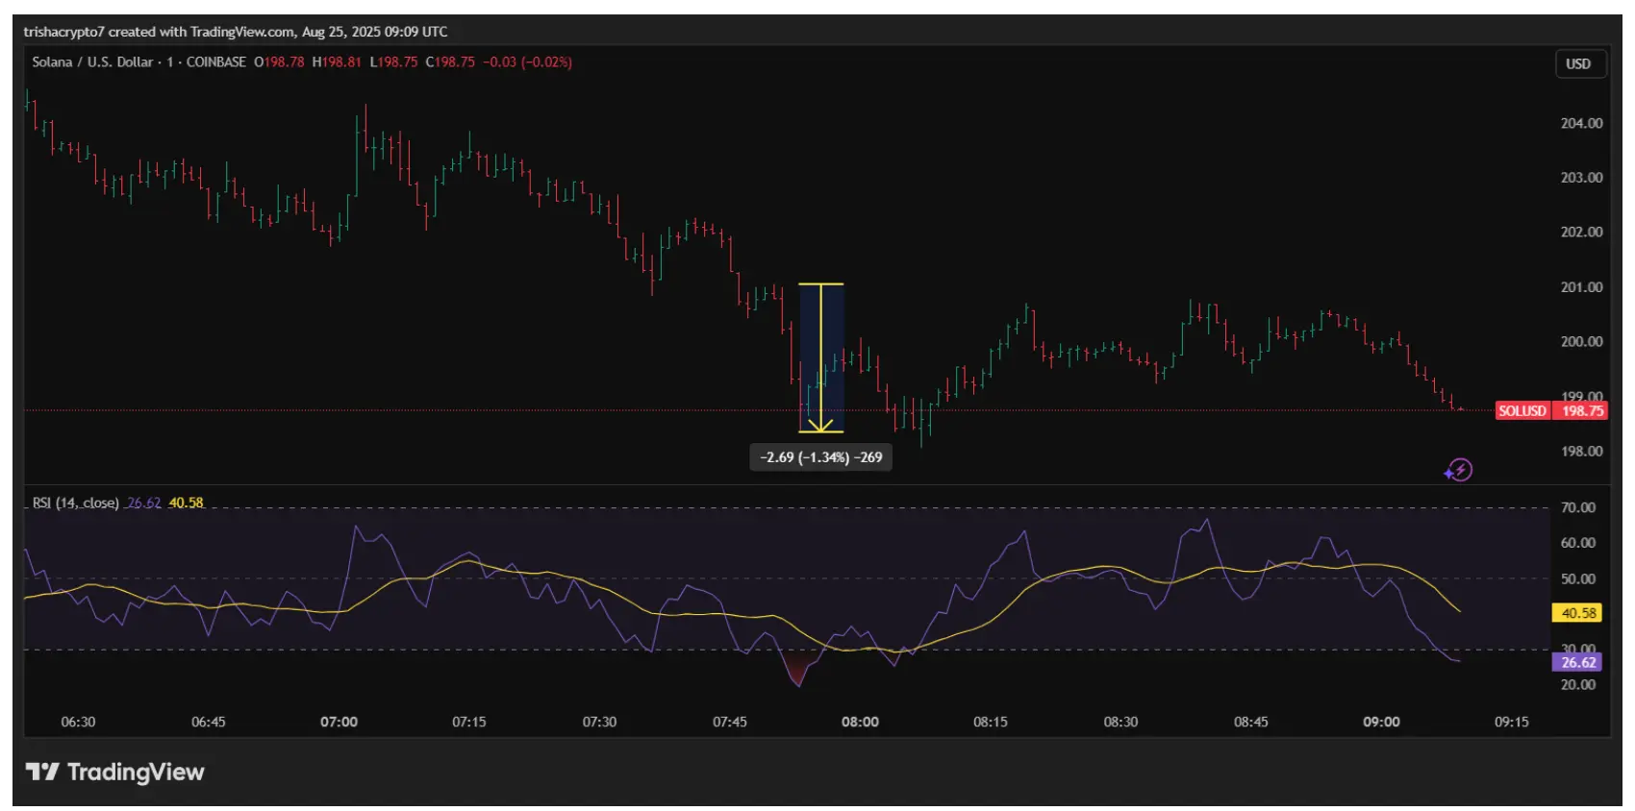Click the 06:45 time axis label
Screen dimensions: 1635x811
(208, 722)
